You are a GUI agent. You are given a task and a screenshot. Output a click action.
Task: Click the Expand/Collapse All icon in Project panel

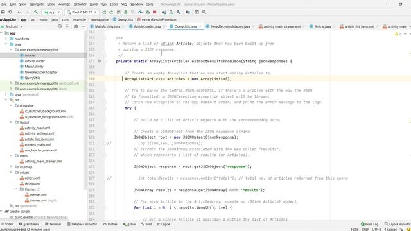(x=67, y=26)
